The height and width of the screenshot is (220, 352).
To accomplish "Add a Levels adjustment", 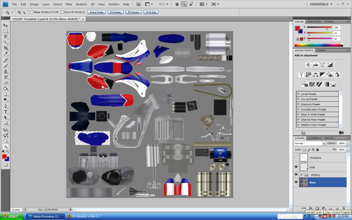I will [315, 65].
